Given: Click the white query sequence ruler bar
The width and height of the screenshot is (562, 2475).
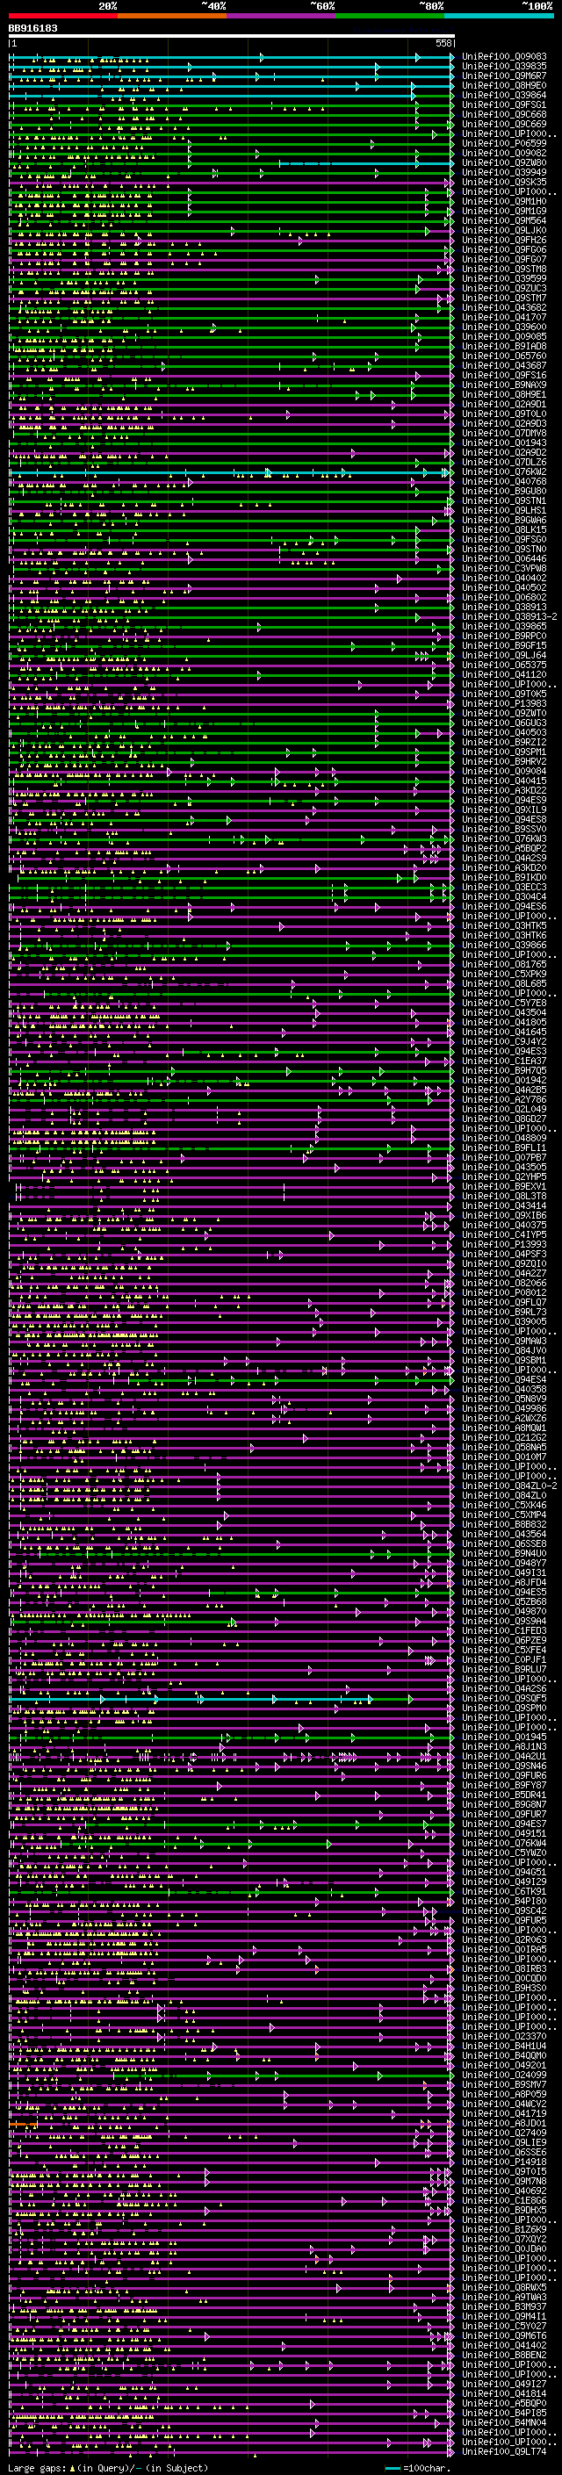Looking at the screenshot, I should click(232, 37).
